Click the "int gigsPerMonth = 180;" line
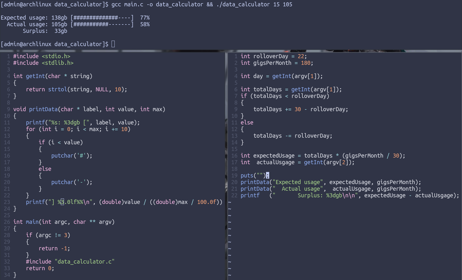The width and height of the screenshot is (462, 280). coord(277,63)
